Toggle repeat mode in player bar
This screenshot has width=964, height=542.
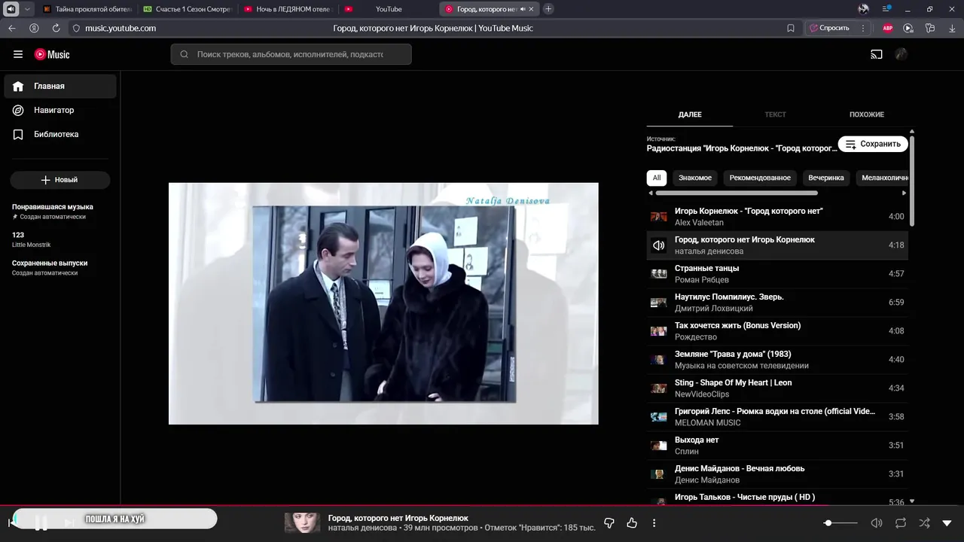tap(900, 523)
